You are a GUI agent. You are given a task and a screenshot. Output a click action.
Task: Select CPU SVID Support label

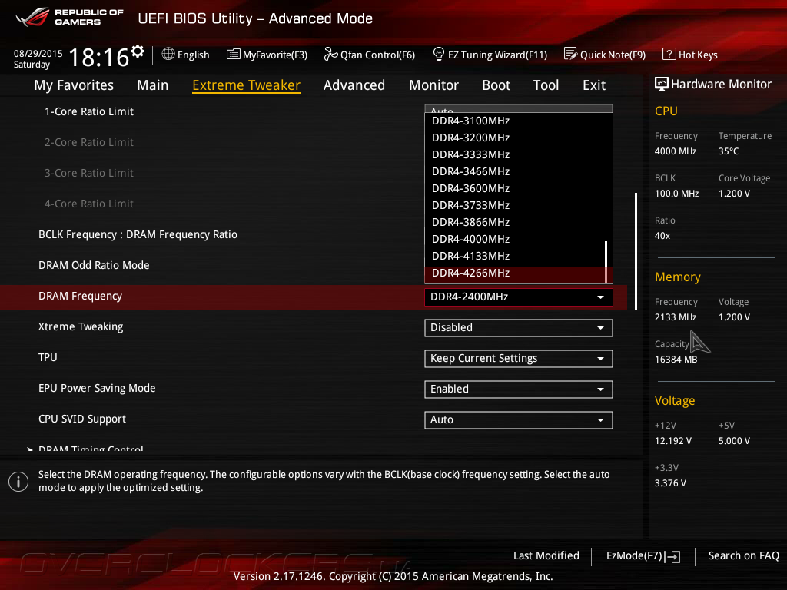[x=81, y=419]
